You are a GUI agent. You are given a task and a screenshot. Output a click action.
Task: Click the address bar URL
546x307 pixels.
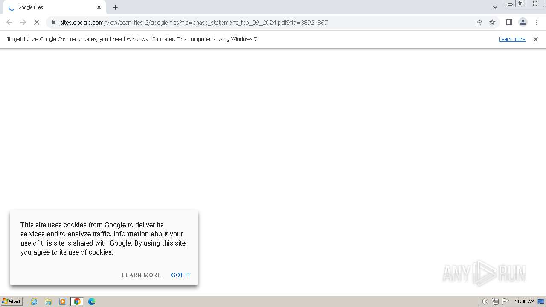(x=194, y=22)
